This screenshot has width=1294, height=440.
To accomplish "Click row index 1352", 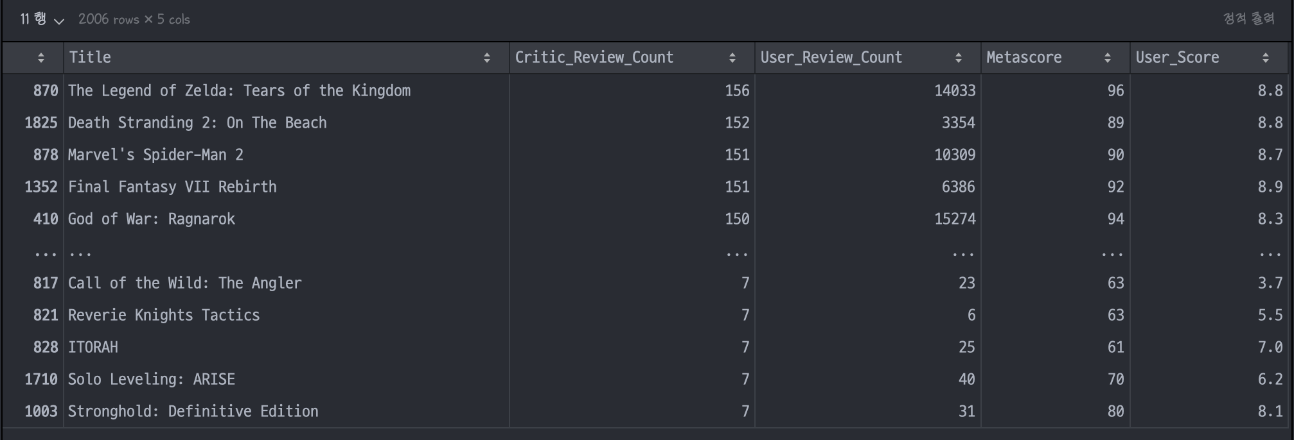I will coord(41,187).
